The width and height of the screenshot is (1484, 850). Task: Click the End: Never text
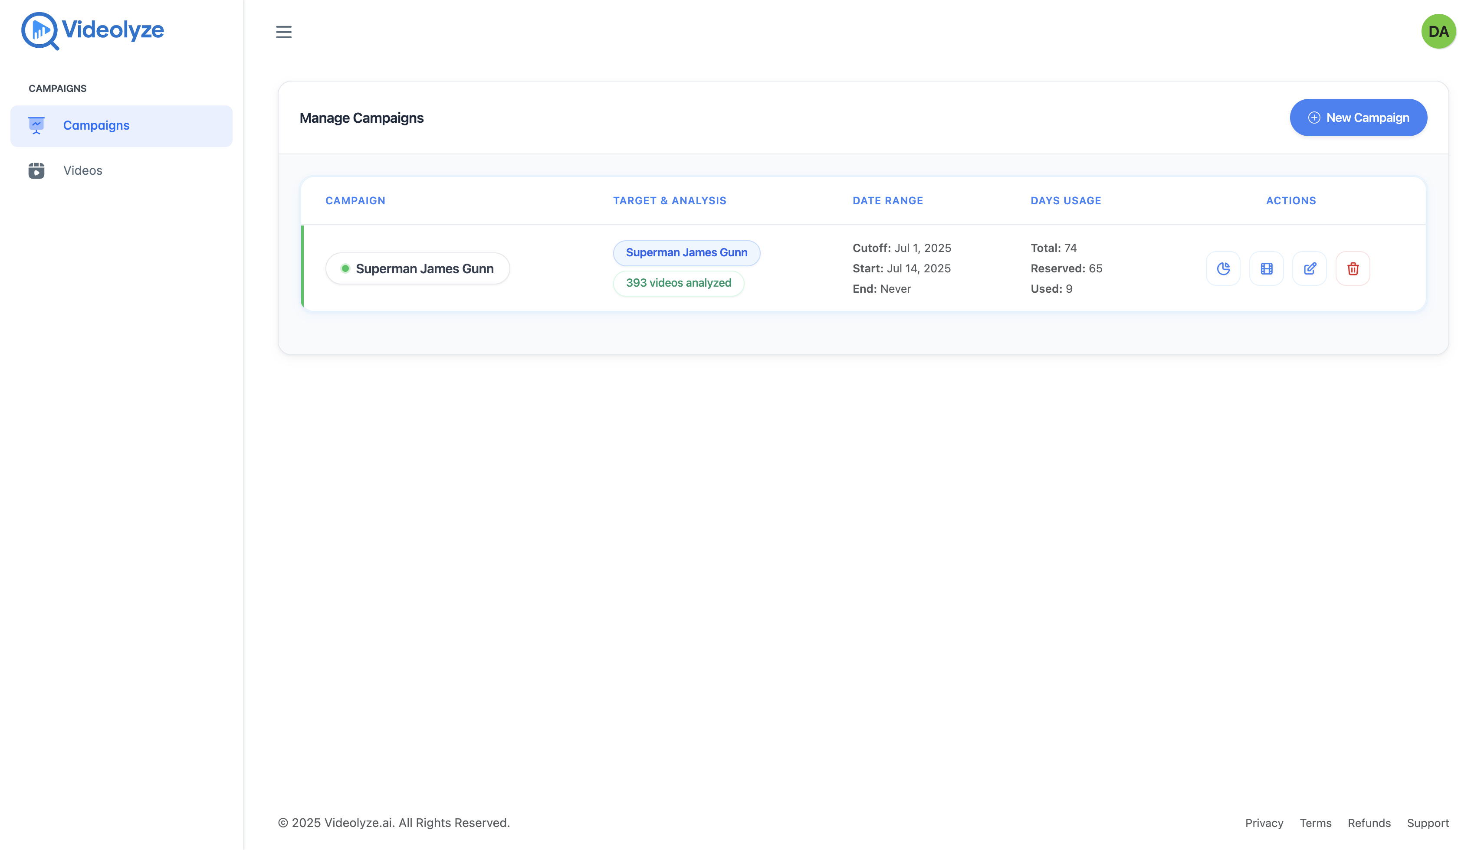point(881,289)
